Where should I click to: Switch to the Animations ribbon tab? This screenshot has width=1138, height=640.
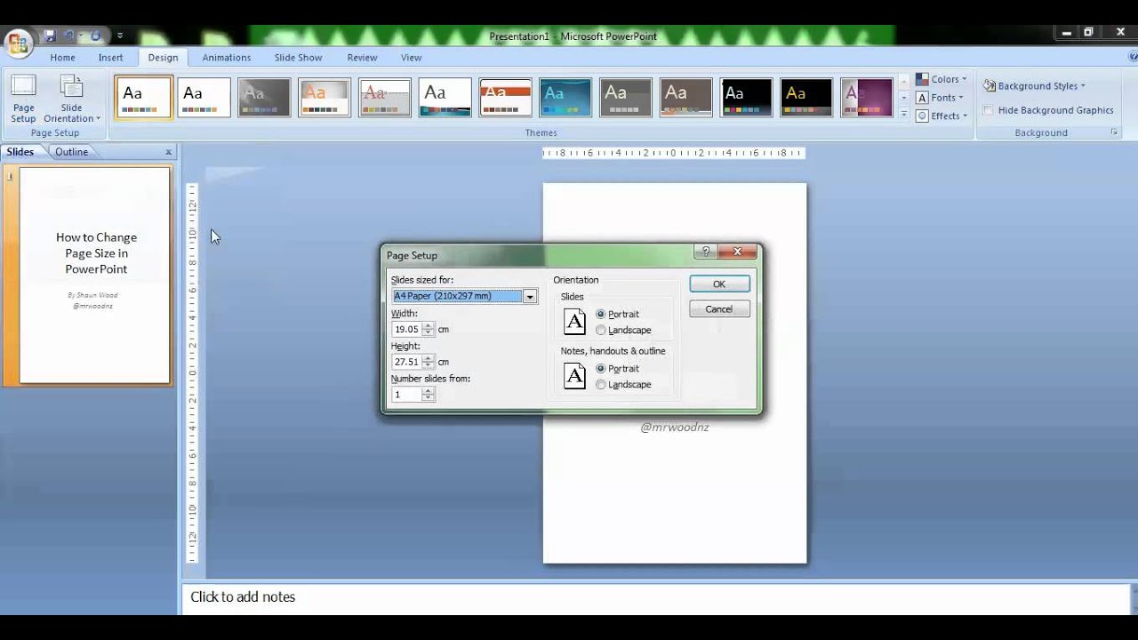(227, 57)
